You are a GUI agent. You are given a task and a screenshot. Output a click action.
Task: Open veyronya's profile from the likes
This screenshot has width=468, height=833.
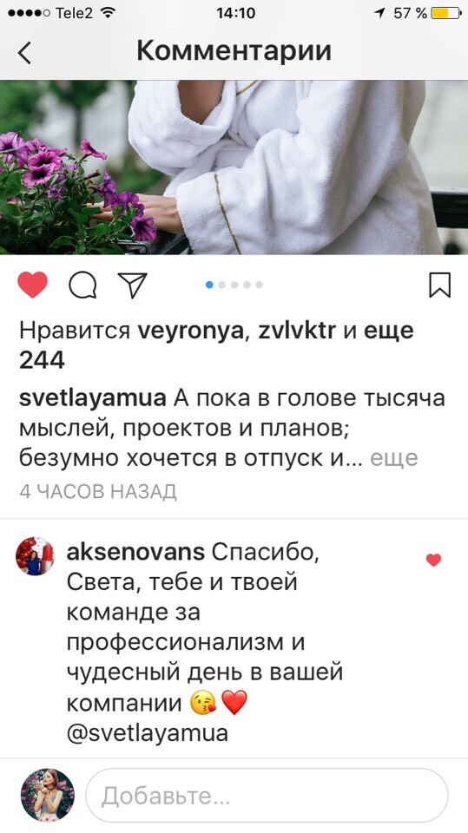pos(190,331)
